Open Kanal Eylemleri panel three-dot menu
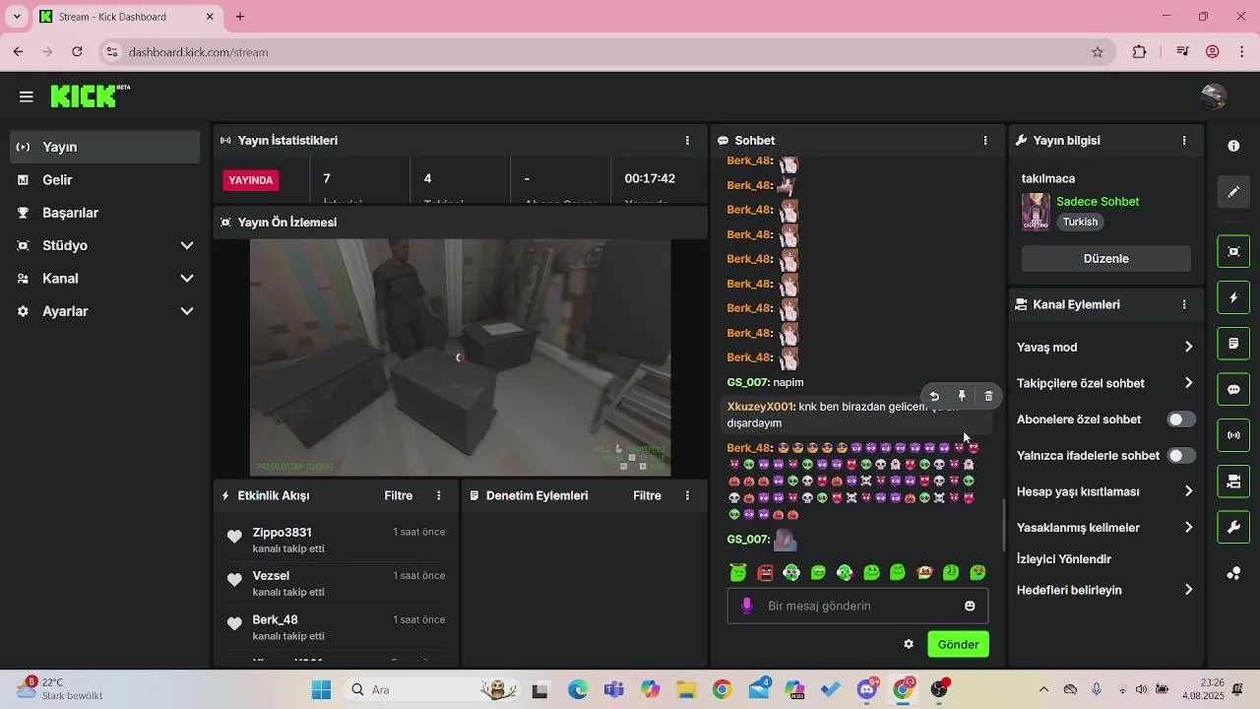Screen dimensions: 1260x709 pos(1184,305)
